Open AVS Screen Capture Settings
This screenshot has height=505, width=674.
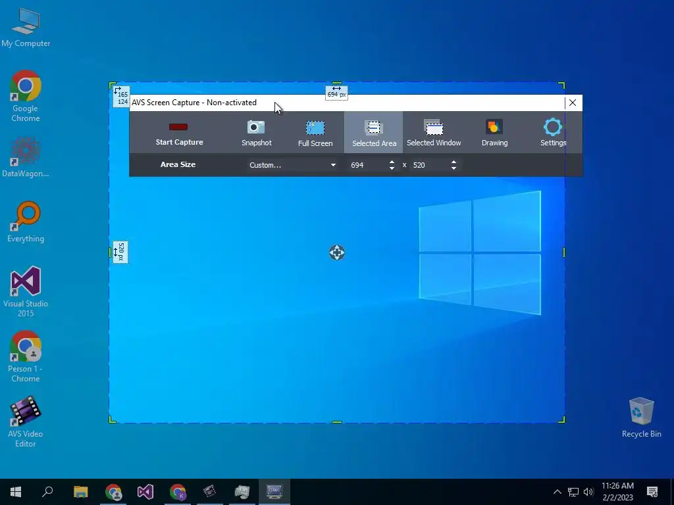(x=553, y=133)
